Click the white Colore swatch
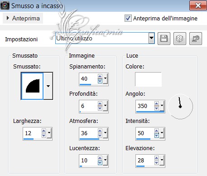 click(148, 79)
